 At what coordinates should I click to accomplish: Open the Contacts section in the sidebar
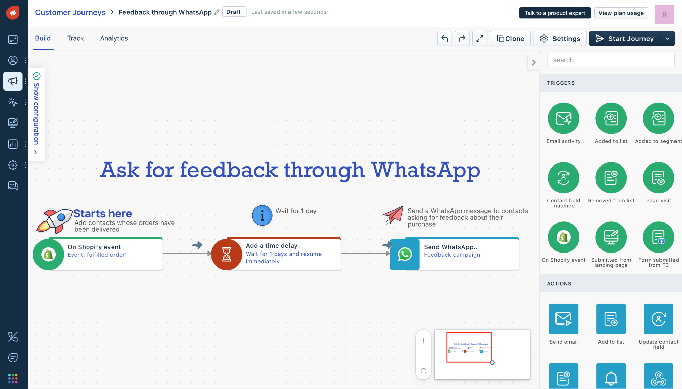pos(13,60)
